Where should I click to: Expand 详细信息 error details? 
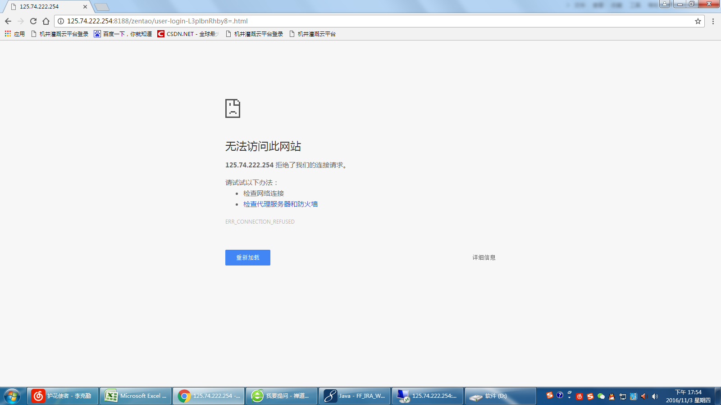(484, 257)
